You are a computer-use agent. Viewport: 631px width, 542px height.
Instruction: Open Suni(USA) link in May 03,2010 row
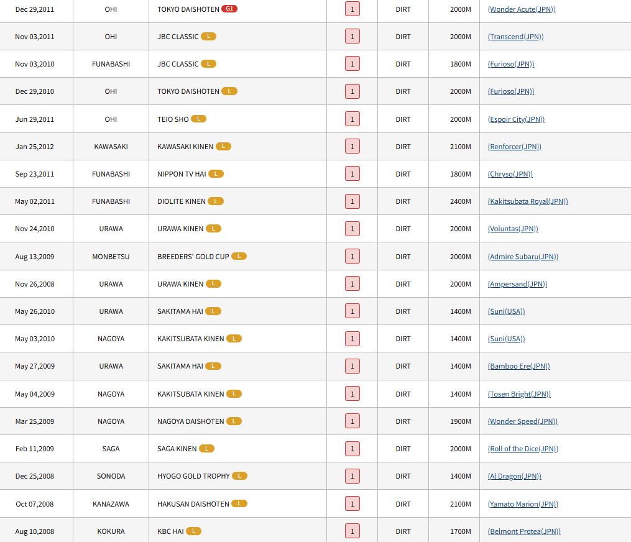[506, 339]
